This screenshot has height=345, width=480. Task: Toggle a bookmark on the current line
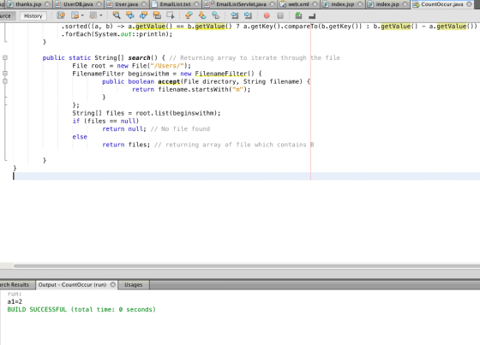[x=215, y=15]
